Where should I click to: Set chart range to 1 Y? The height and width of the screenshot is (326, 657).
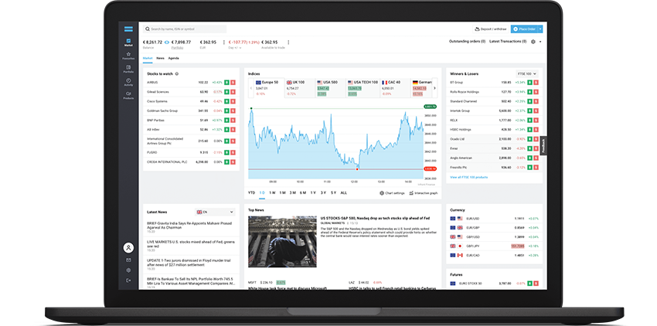[313, 193]
